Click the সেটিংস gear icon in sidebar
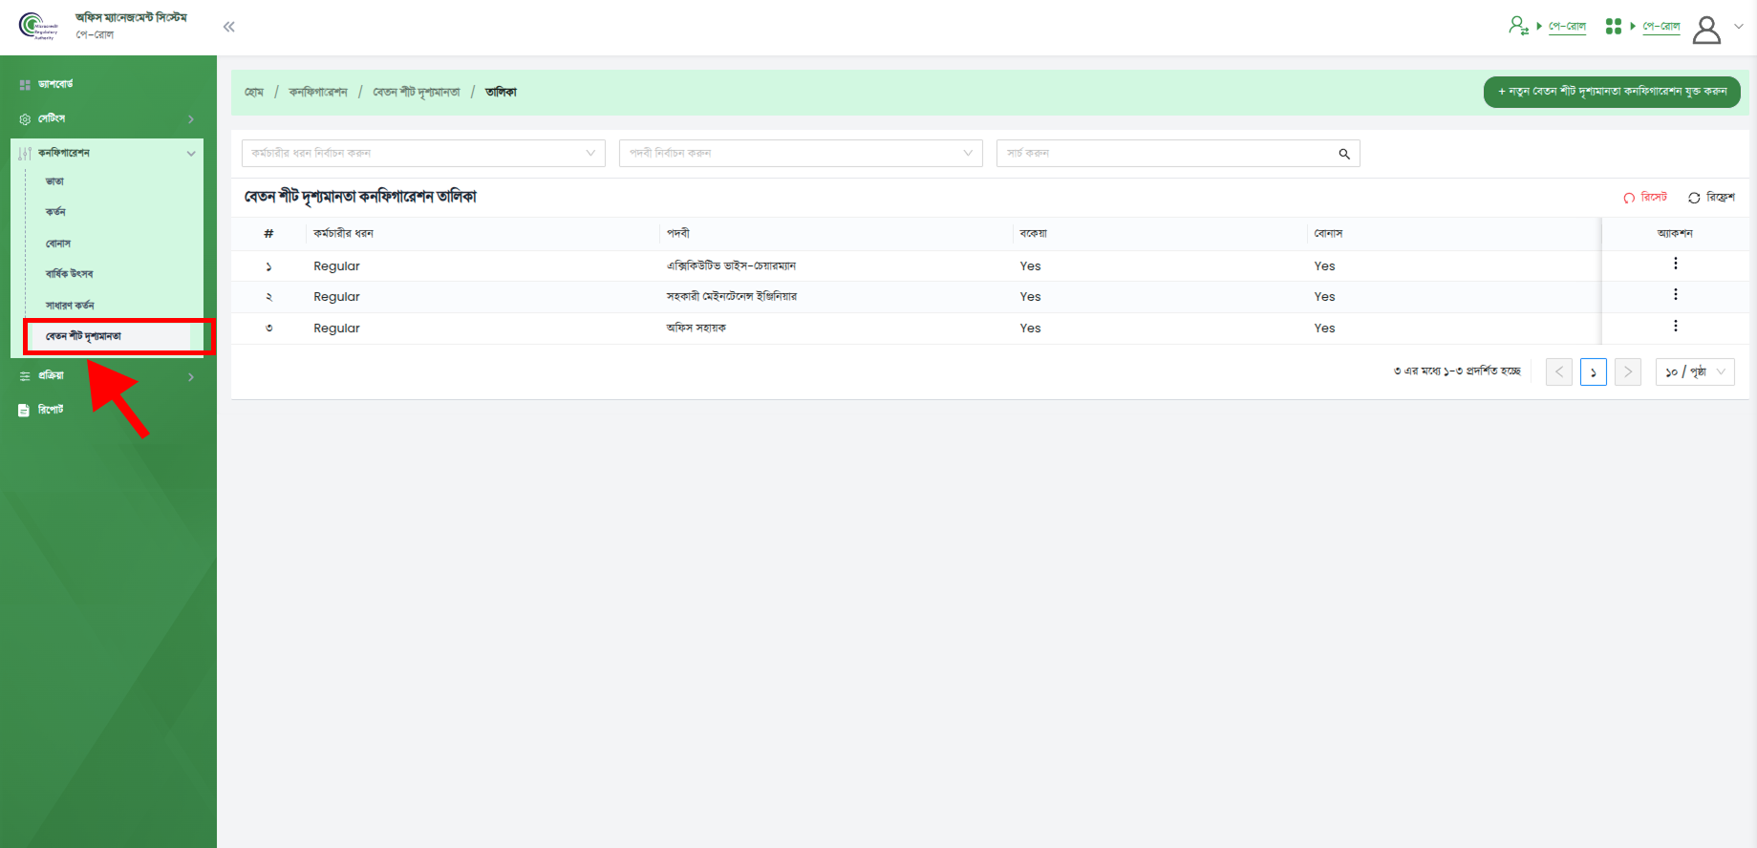This screenshot has height=848, width=1757. [x=25, y=119]
